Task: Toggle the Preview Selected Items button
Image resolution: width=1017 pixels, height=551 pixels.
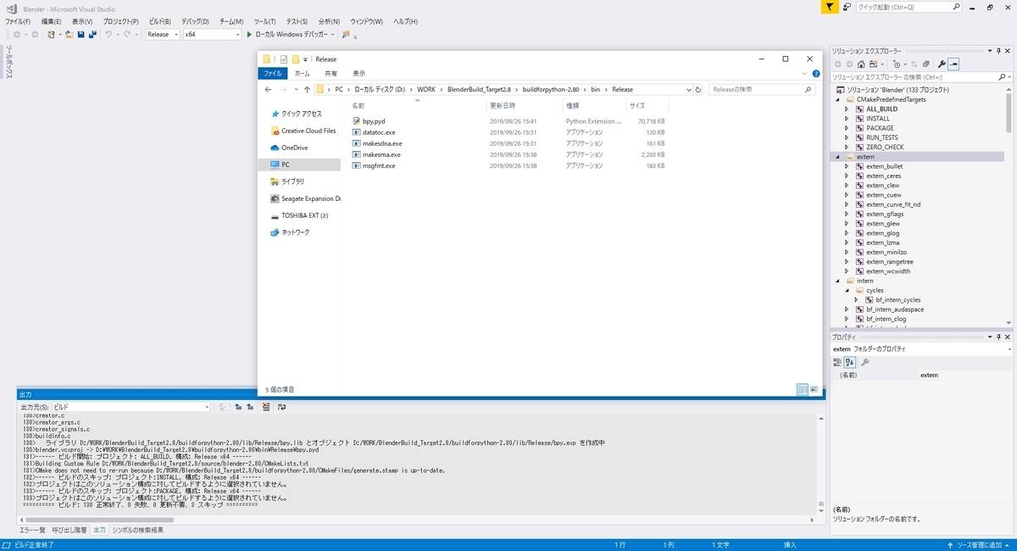Action: [953, 64]
